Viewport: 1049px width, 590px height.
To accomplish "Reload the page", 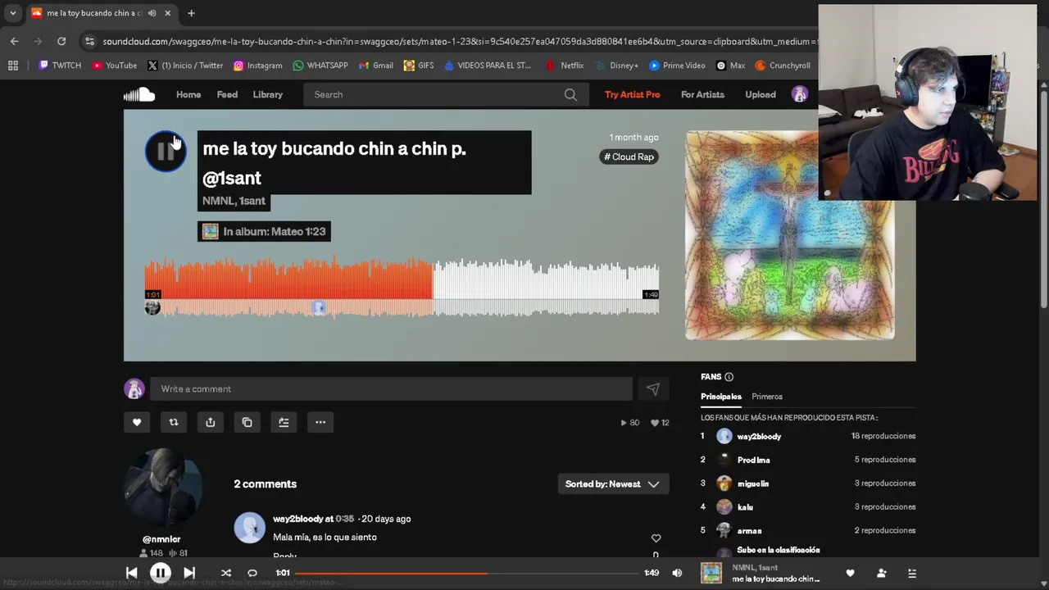I will point(61,41).
